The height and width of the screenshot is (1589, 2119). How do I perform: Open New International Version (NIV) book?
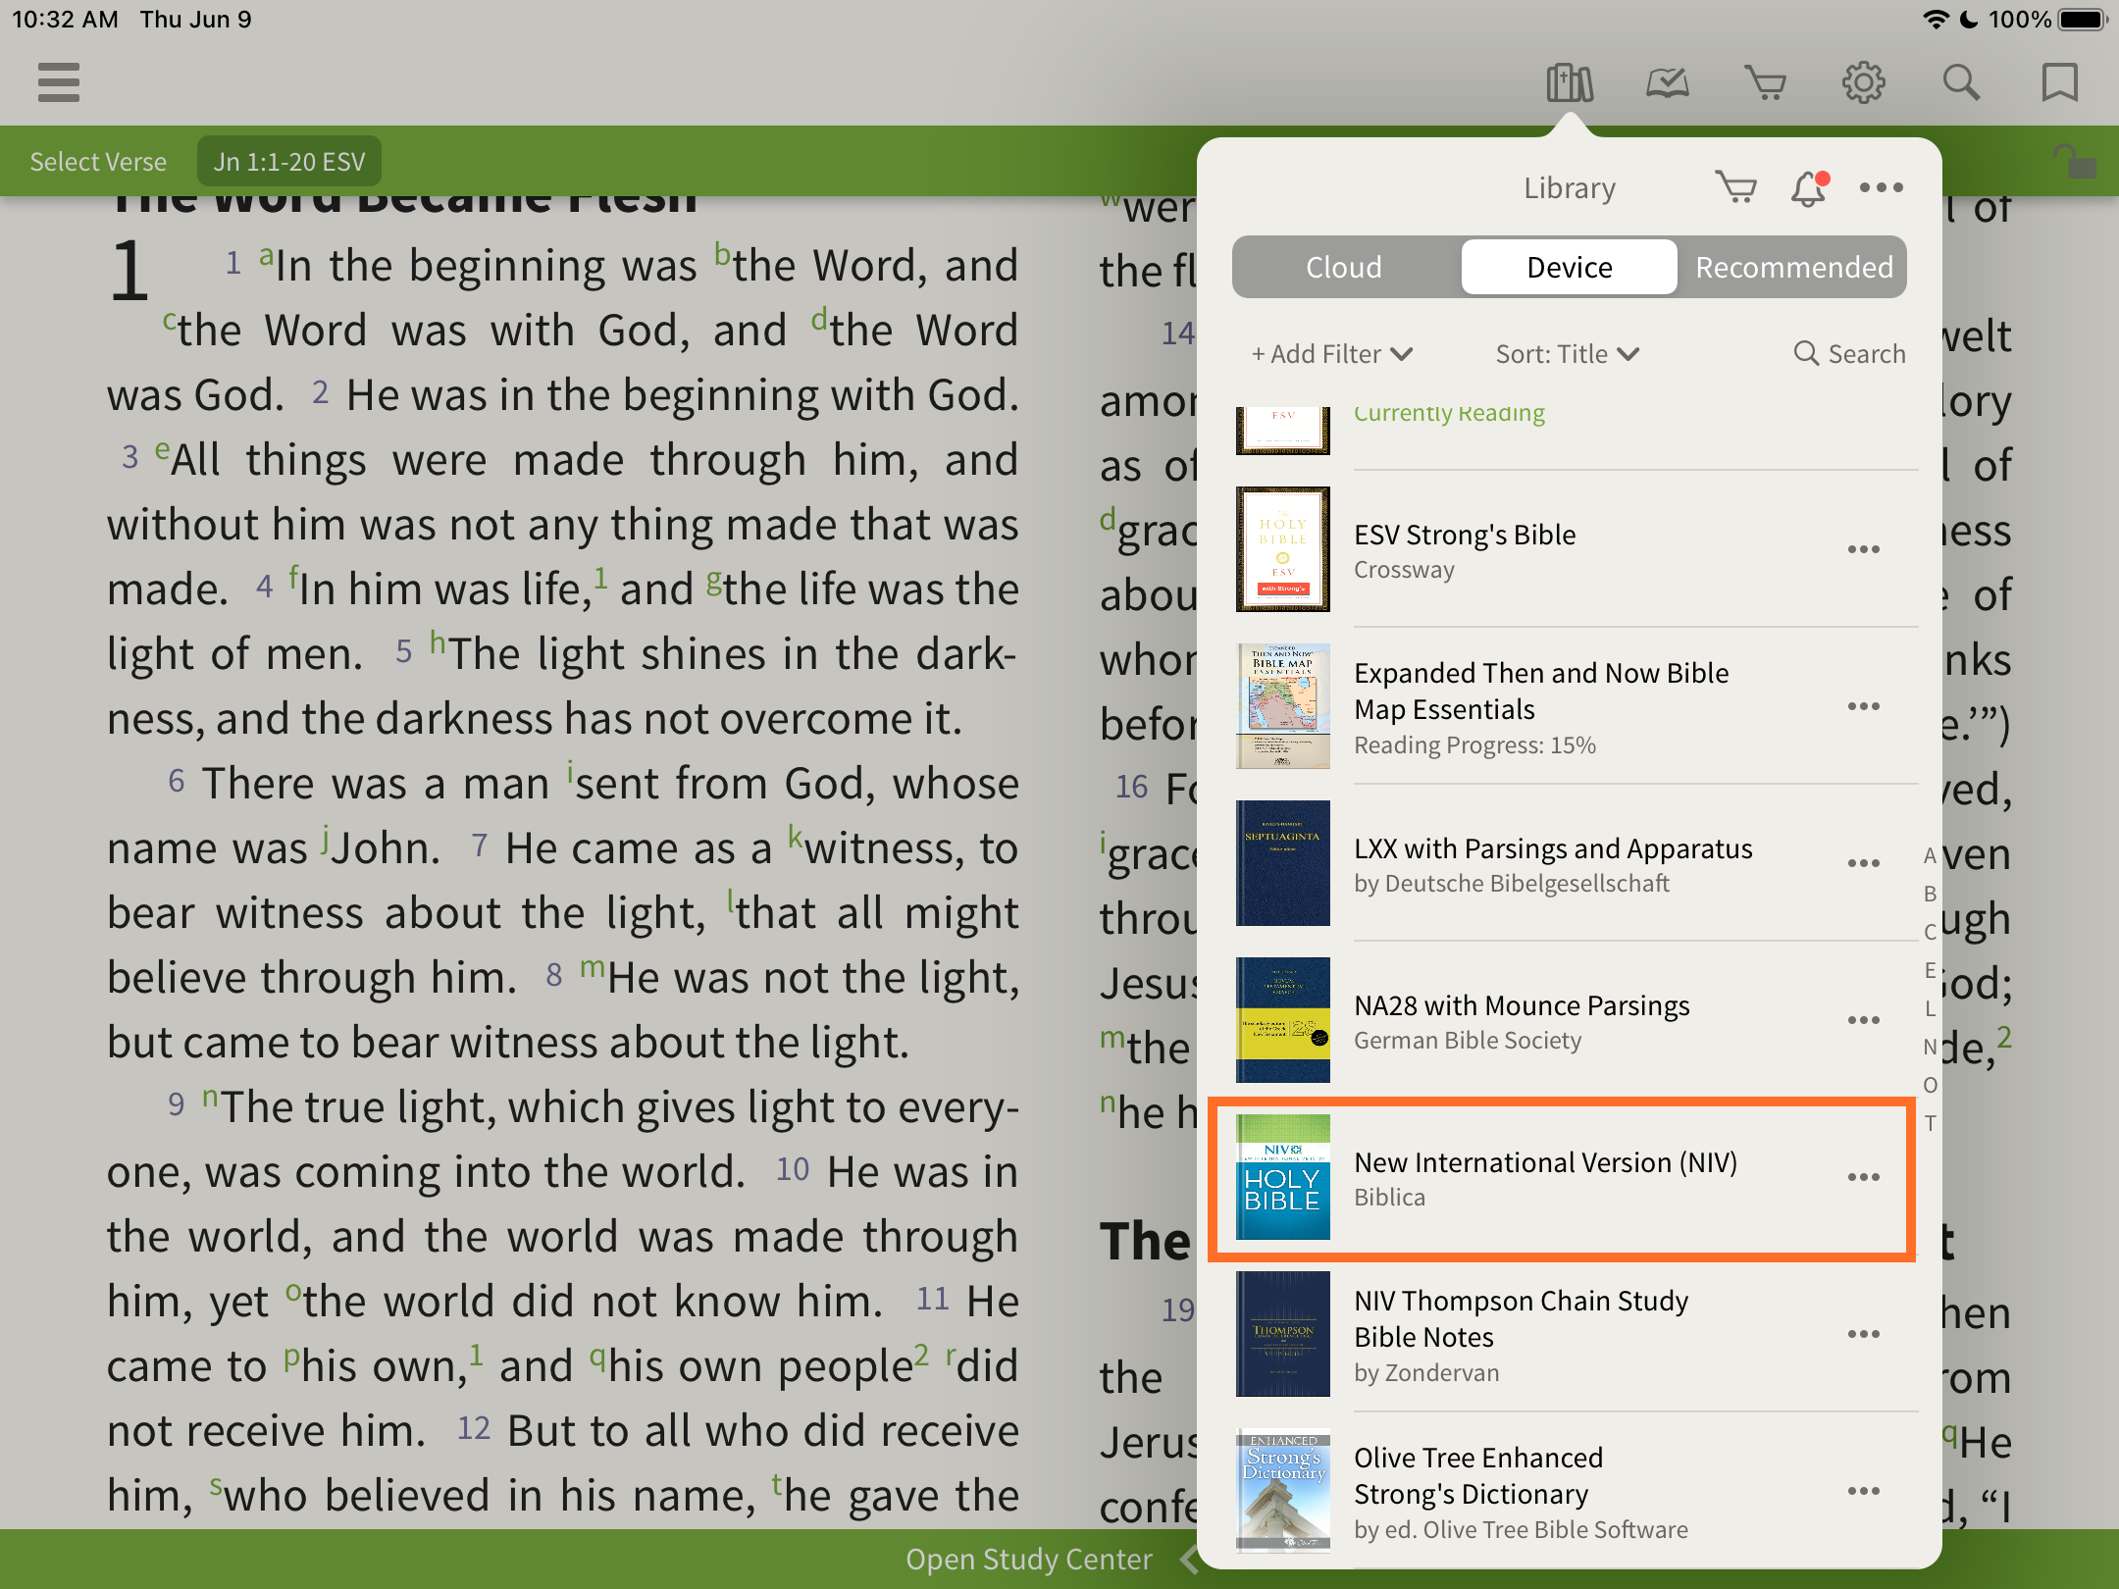1545,1177
